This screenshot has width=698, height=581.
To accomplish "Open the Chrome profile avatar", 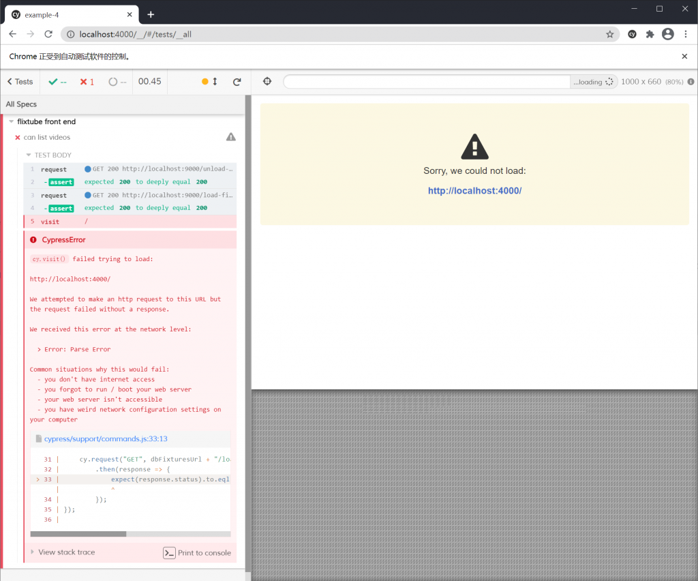I will [667, 34].
